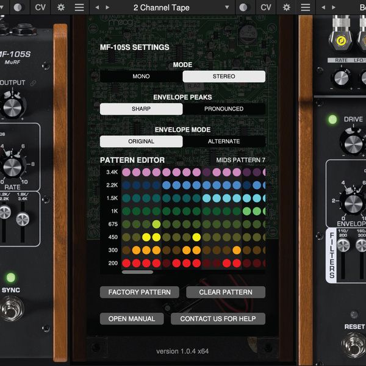Click the link icon beside OUTPUT label
The image size is (366, 366).
[33, 83]
